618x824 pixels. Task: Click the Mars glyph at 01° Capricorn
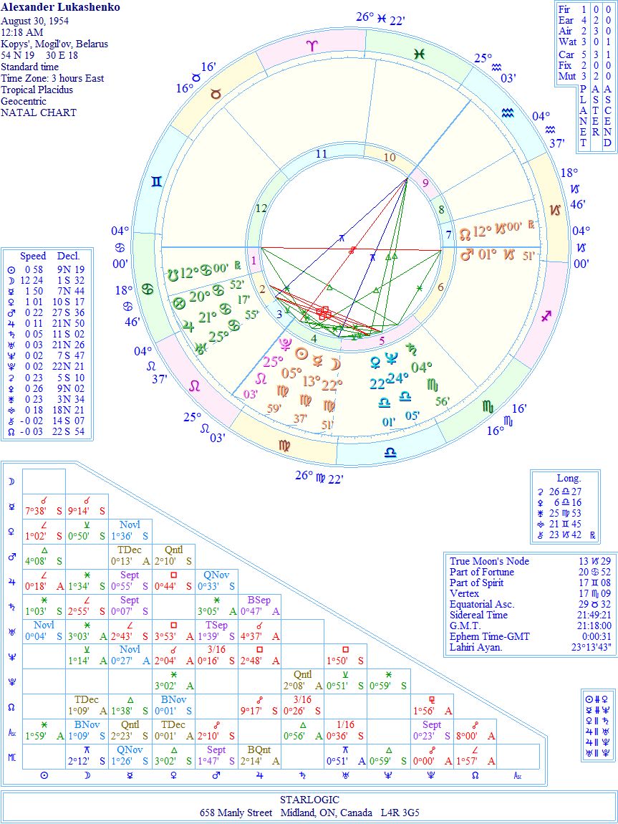tap(466, 254)
